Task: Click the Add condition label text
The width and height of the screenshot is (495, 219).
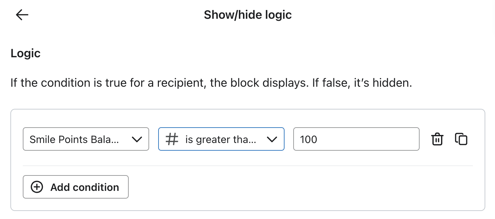Action: click(x=84, y=187)
